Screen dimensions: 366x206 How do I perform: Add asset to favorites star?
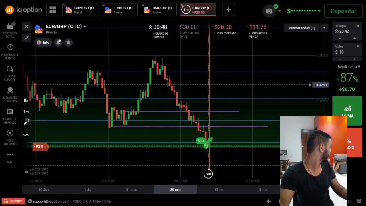[68, 42]
